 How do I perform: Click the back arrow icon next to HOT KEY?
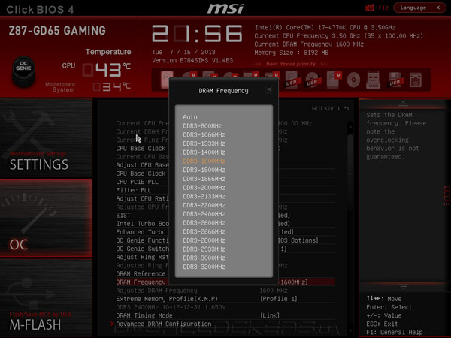(347, 109)
